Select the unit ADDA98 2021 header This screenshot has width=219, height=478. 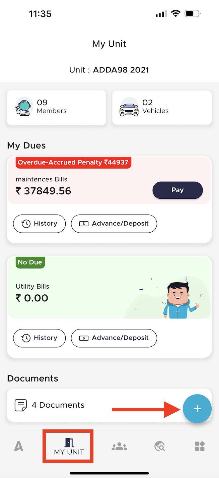[x=109, y=70]
